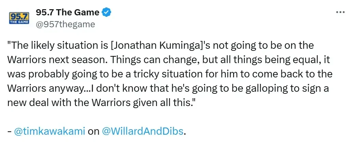The height and width of the screenshot is (149, 355).
Task: Click the word 'on' between the mentions
Action: 94,131
